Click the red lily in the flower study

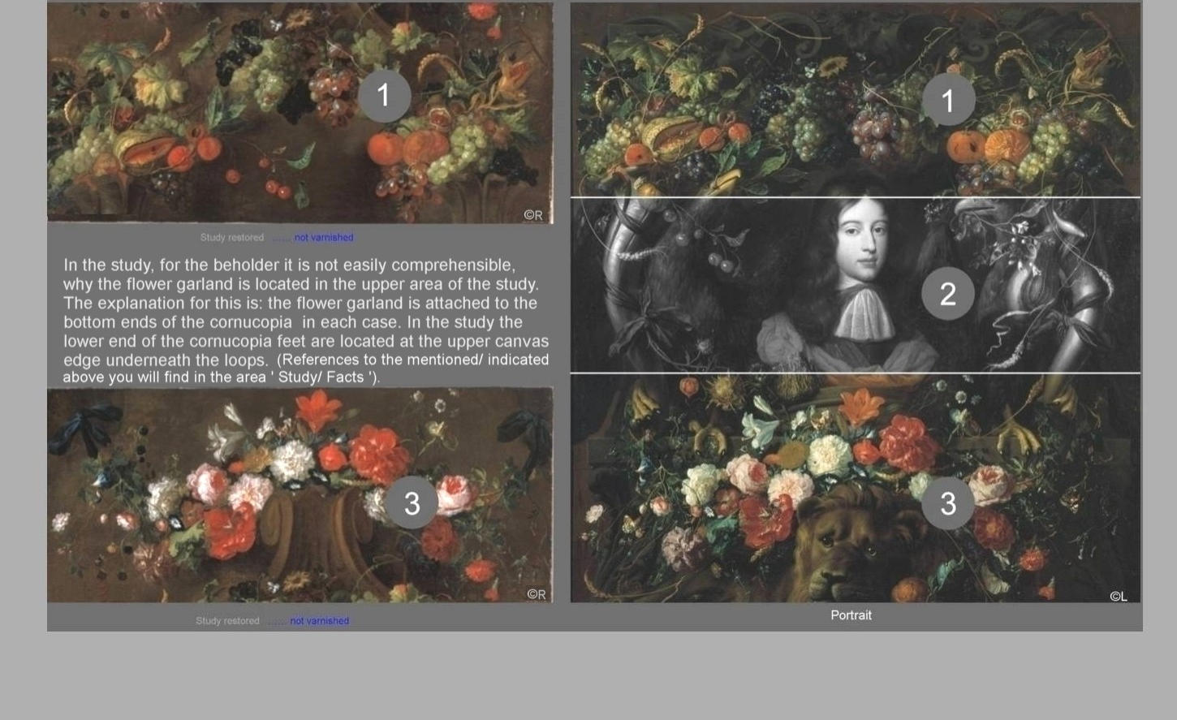click(318, 408)
